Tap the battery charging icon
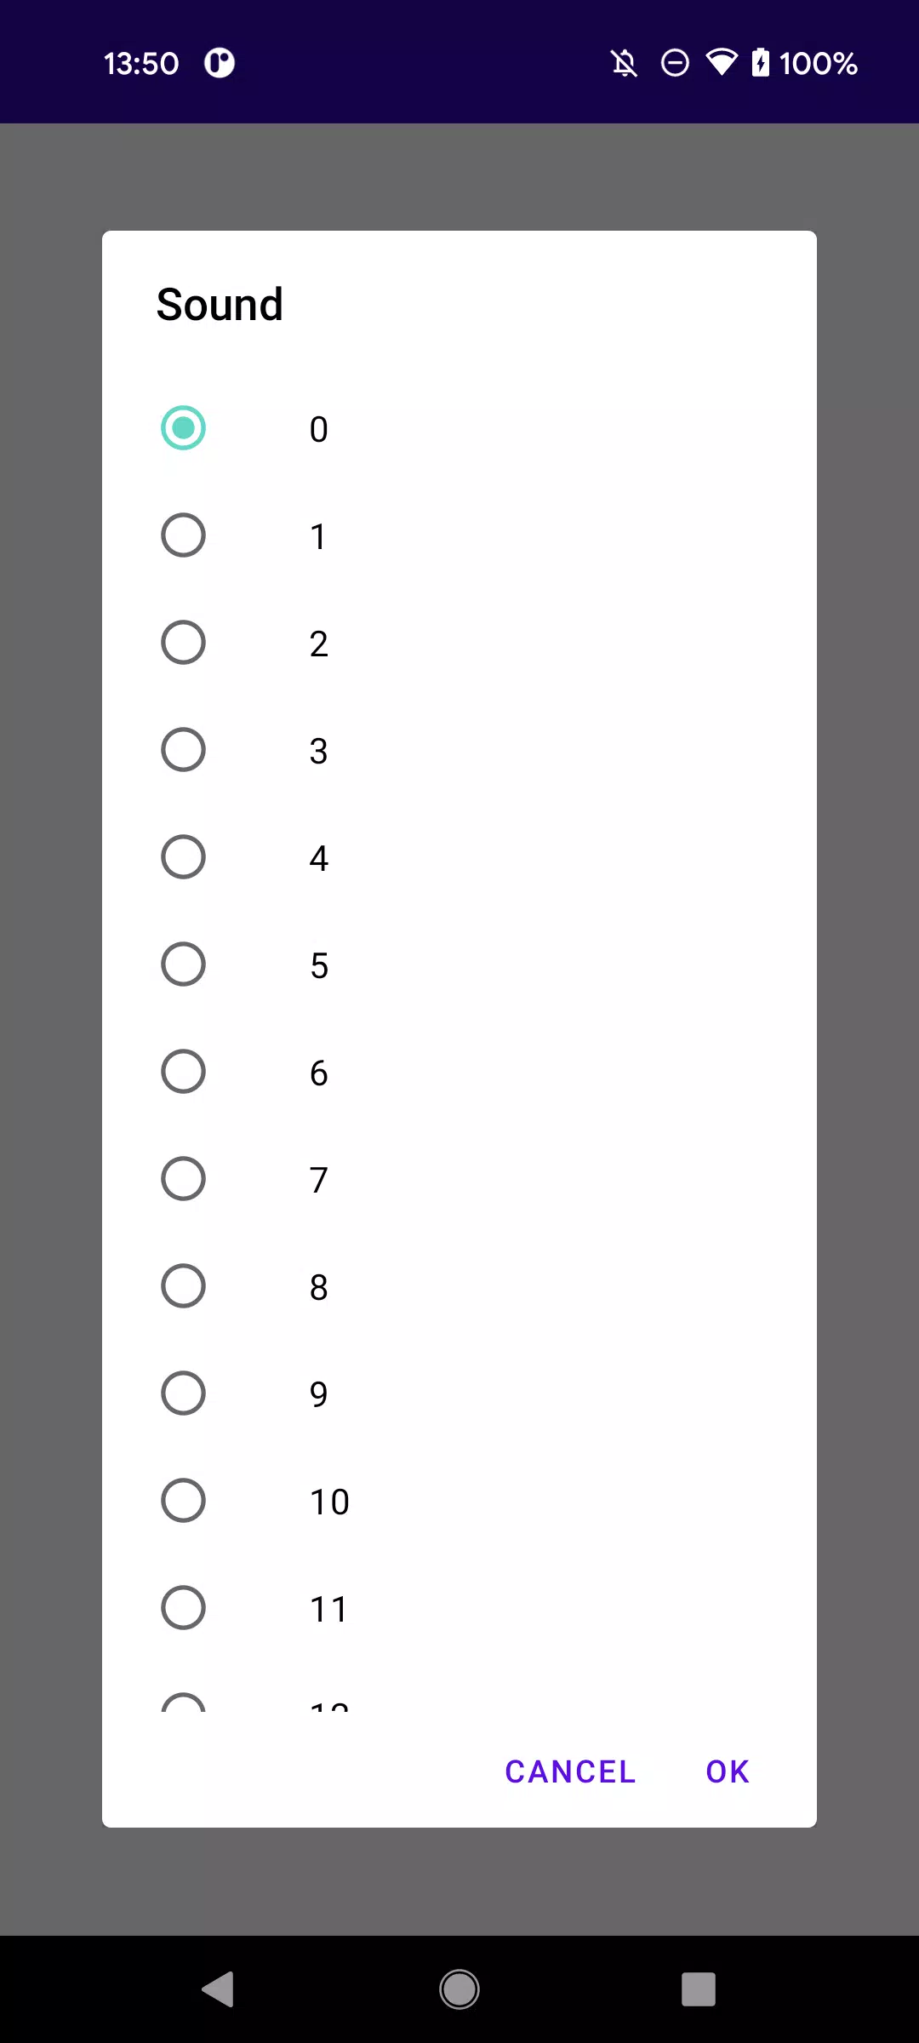The height and width of the screenshot is (2043, 919). (760, 63)
